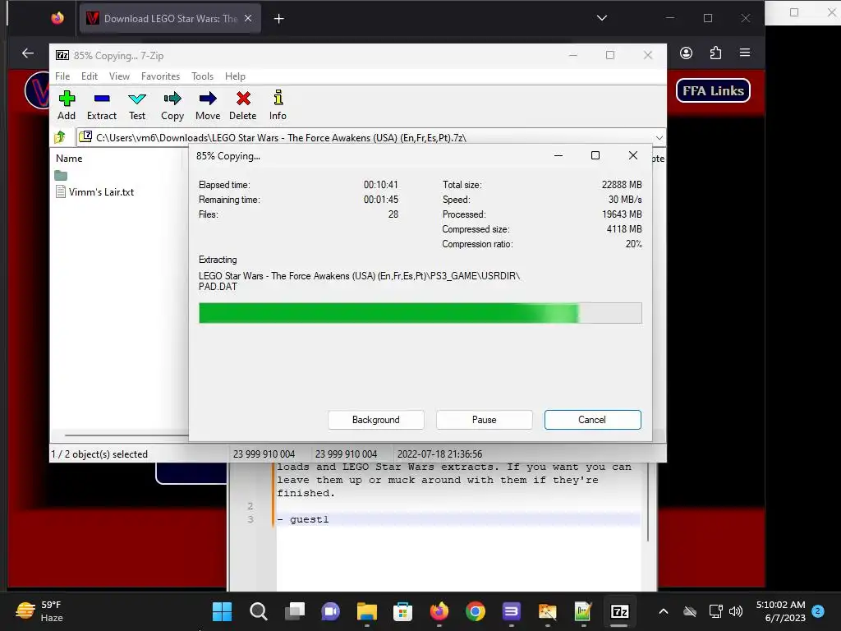The width and height of the screenshot is (841, 631).
Task: Open the Help menu
Action: tap(235, 76)
